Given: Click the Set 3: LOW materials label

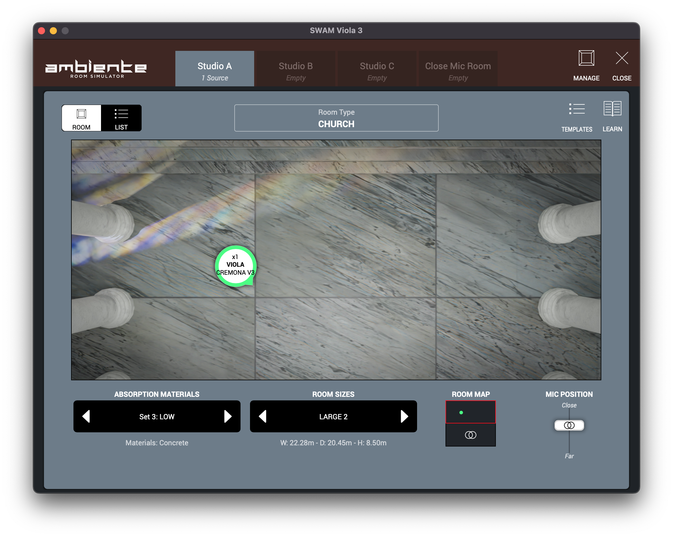Looking at the screenshot, I should point(157,417).
